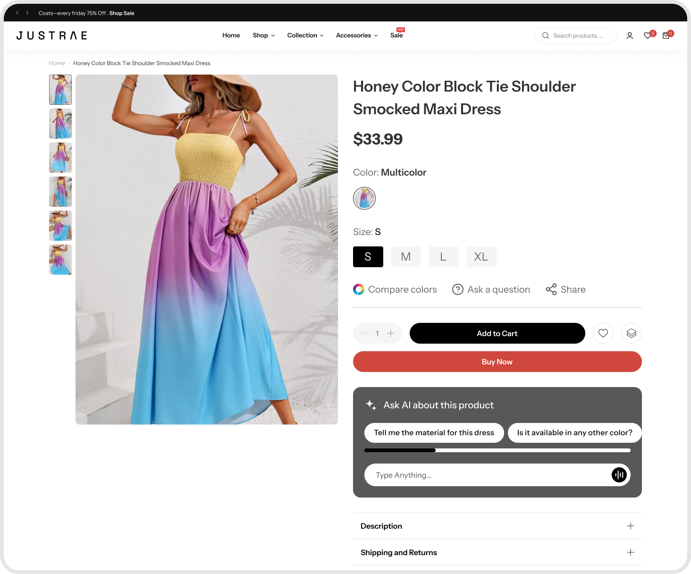Open the Shop Sale link in the banner
This screenshot has height=574, width=691.
[x=122, y=13]
